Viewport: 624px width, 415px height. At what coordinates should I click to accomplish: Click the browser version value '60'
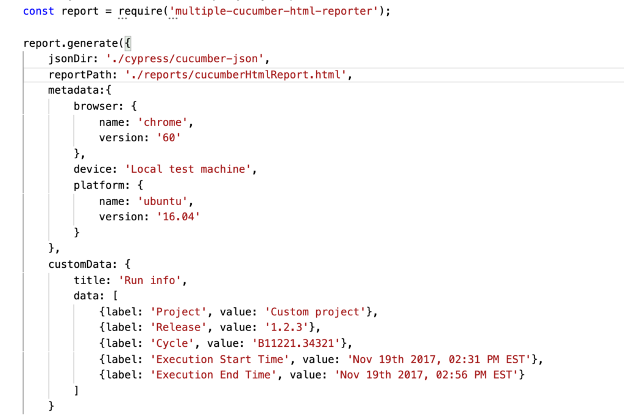pos(169,138)
